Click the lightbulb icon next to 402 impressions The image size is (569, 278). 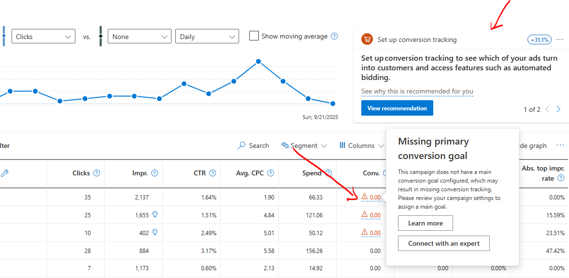coord(155,233)
